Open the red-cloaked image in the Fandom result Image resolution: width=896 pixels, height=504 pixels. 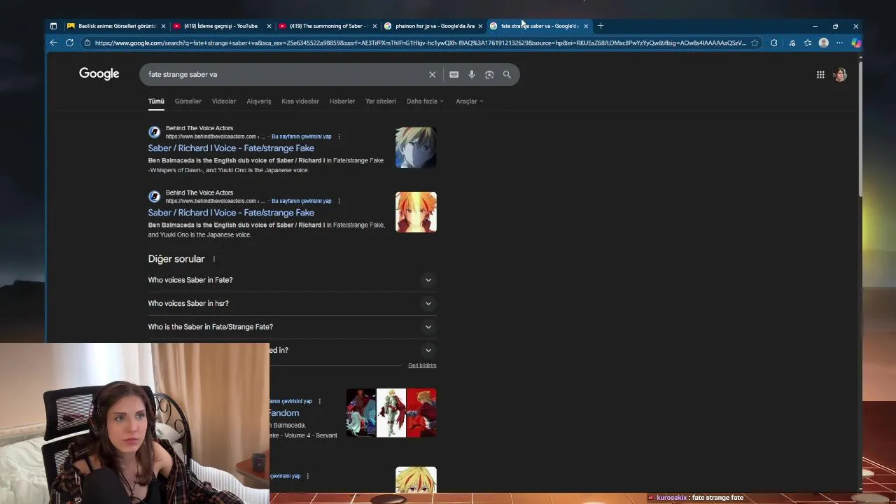(x=421, y=413)
